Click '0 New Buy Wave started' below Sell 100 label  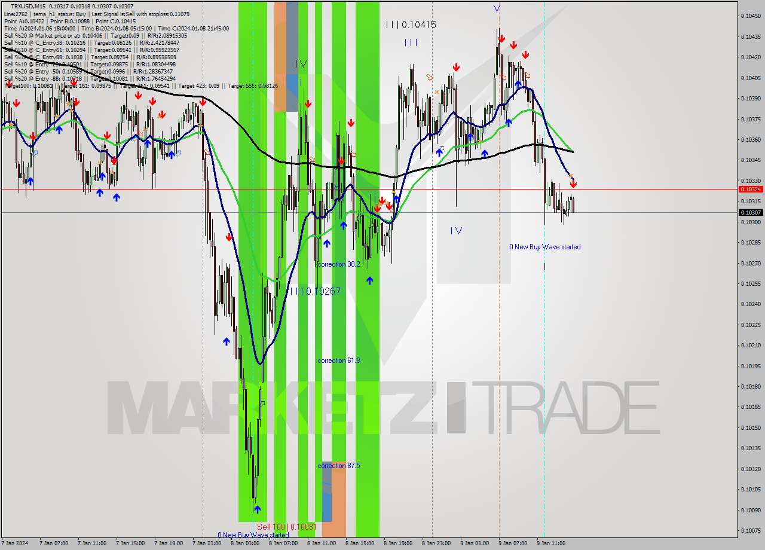coord(253,535)
